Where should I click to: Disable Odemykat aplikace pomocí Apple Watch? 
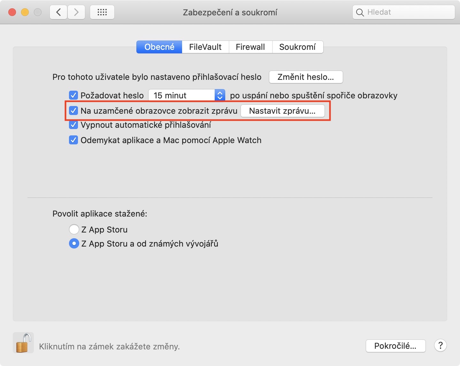(73, 140)
